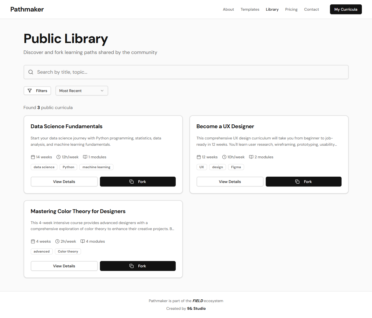Screen dimensions: 372x318
Task: Select the filter funnel icon
Action: (x=30, y=91)
